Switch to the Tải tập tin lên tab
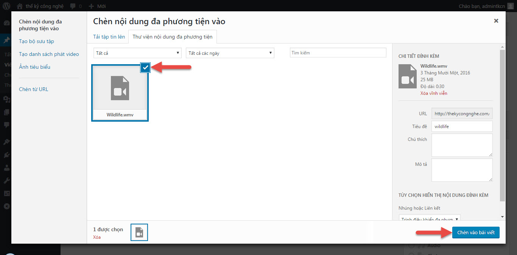The height and width of the screenshot is (255, 517). (x=109, y=37)
